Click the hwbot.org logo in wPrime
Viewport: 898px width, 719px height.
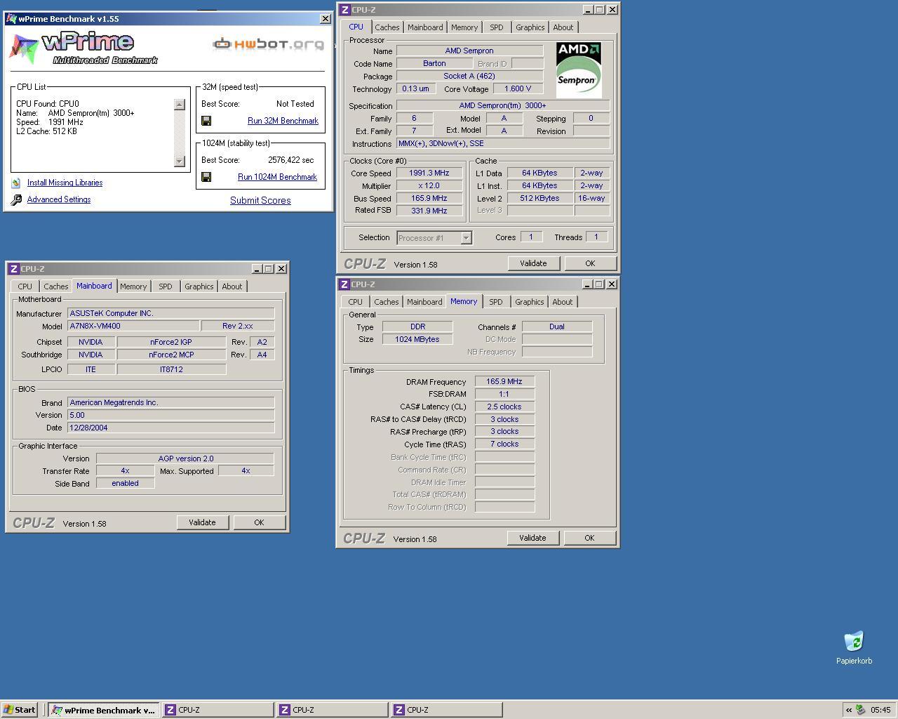[269, 44]
